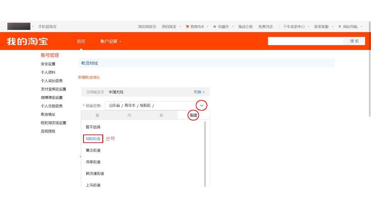Open 商品分类 link
This screenshot has width=371, height=208.
point(245,27)
